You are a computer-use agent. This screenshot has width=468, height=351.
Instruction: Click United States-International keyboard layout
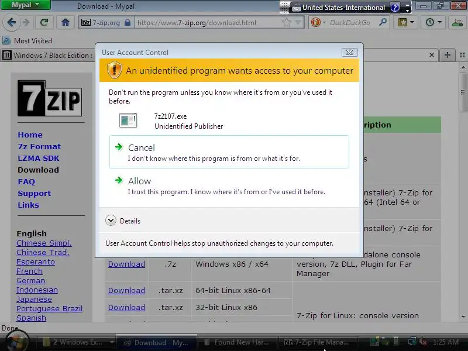coord(339,8)
